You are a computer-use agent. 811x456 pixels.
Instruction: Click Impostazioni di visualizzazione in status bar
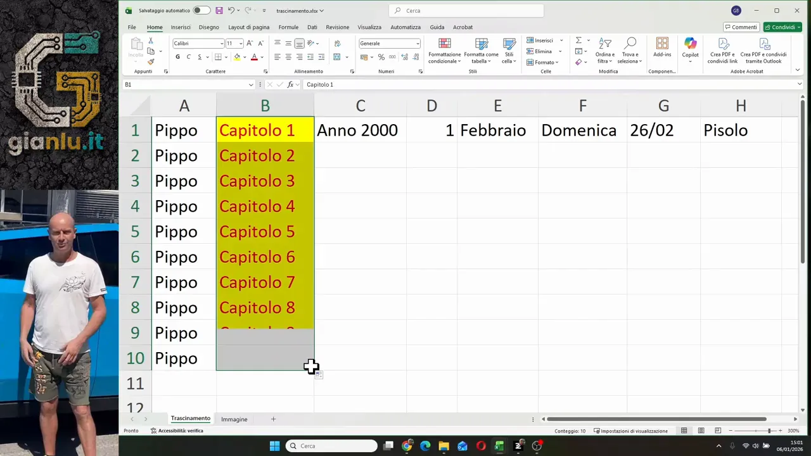[630, 431]
